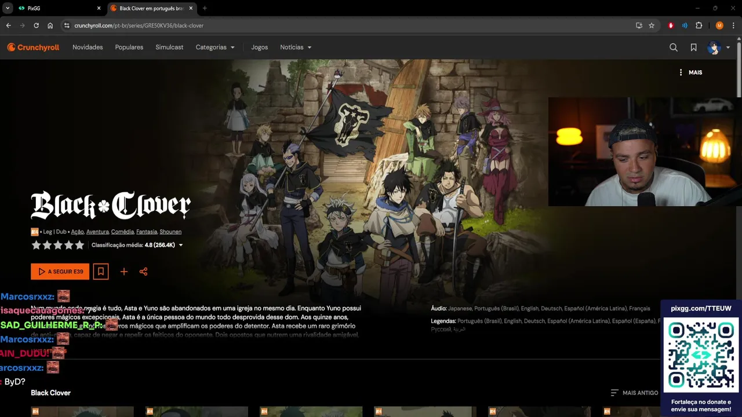Viewport: 742px width, 417px height.
Task: Open the Crunchyroll watchlist bookmark icon in header
Action: pos(693,47)
